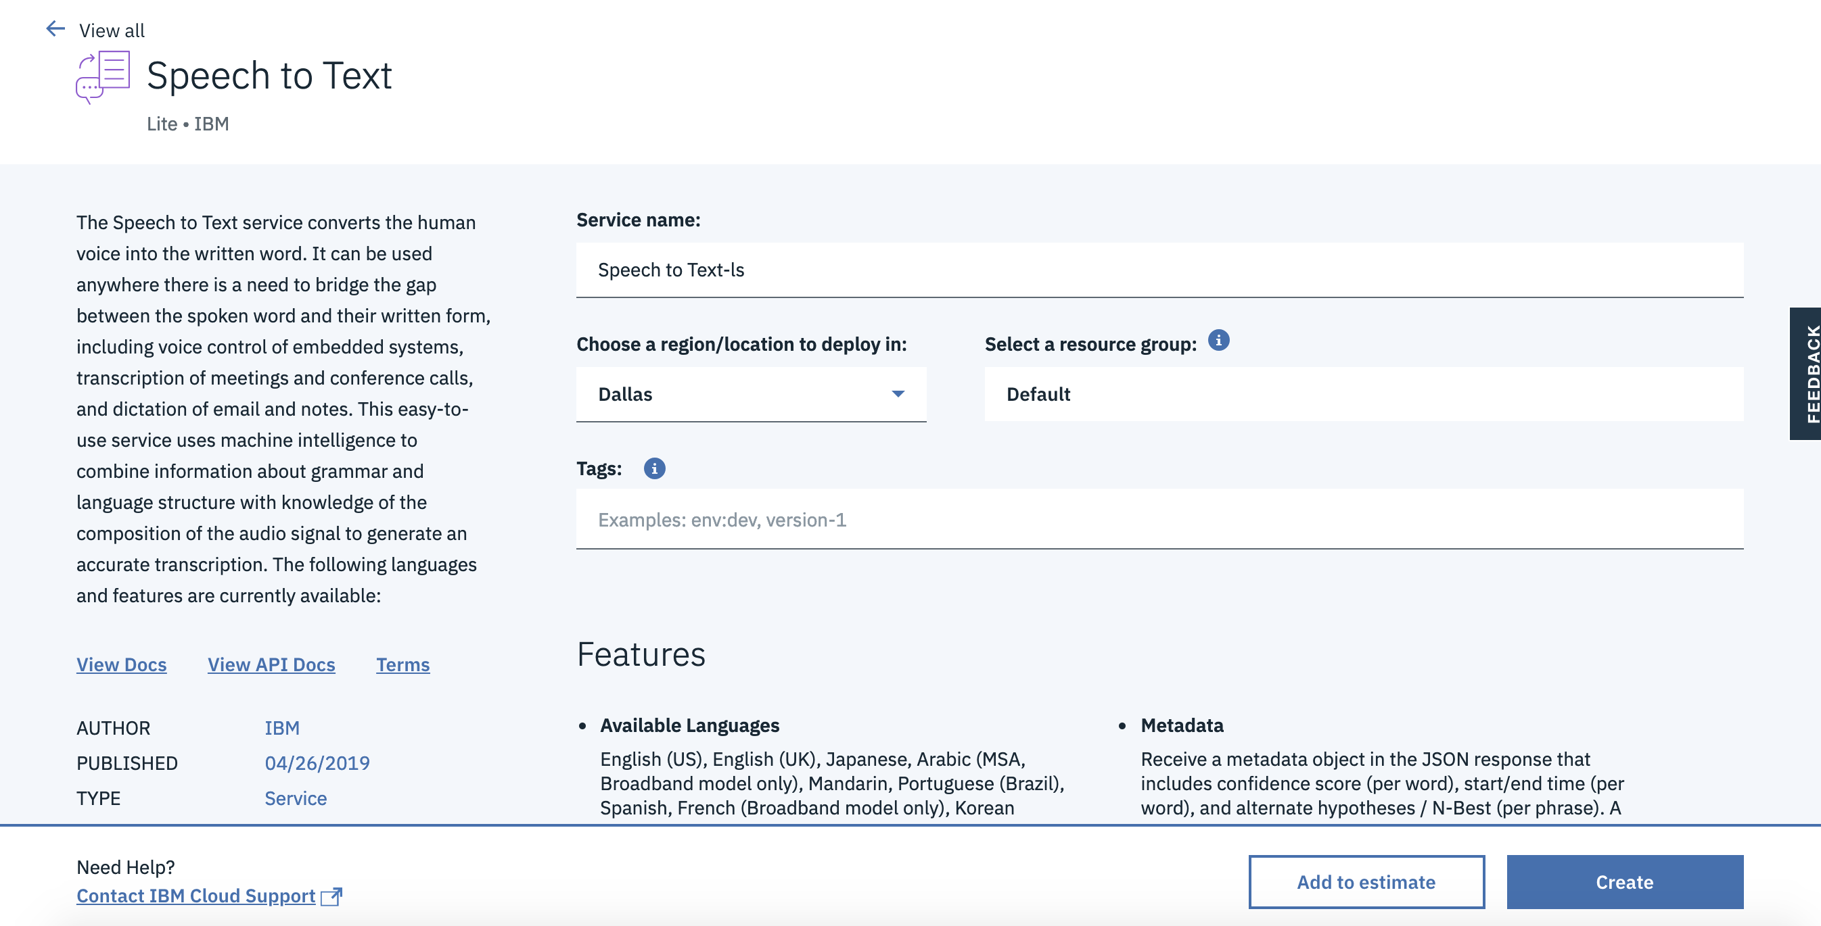Screen dimensions: 1821x926
Task: Open the View Docs link
Action: click(x=122, y=664)
